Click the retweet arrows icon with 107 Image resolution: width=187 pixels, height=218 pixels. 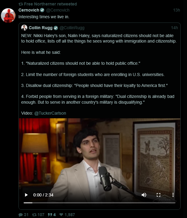pos(34,215)
